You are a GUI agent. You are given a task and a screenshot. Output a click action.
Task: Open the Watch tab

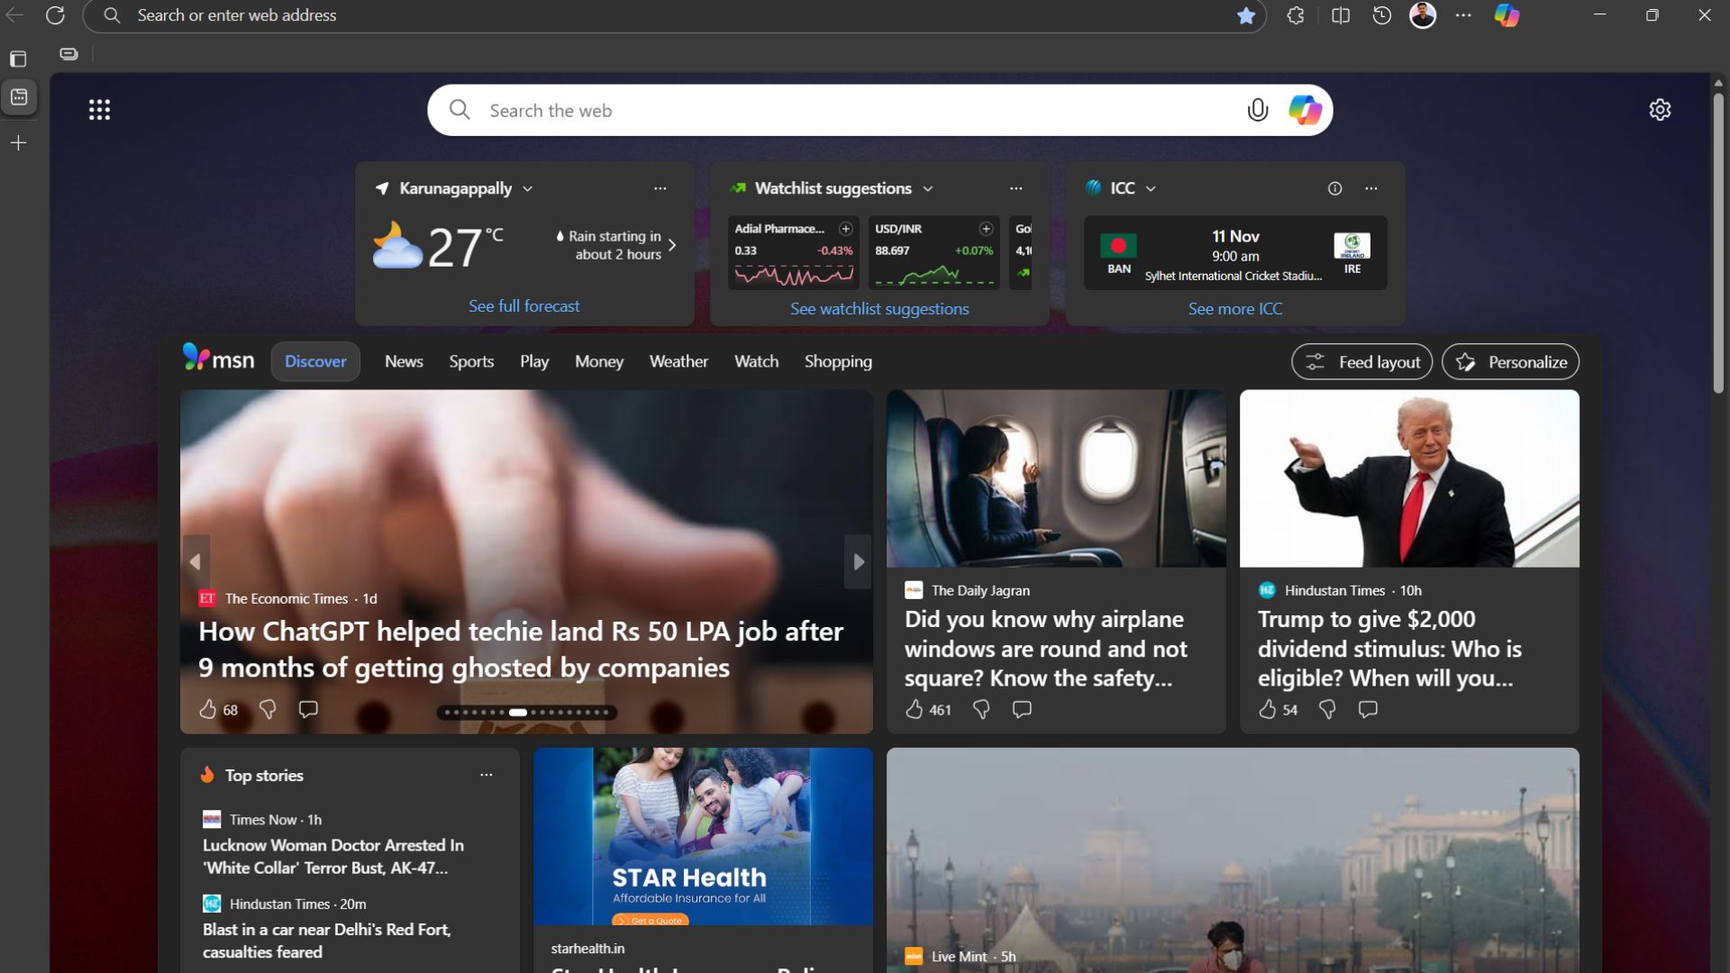click(756, 361)
